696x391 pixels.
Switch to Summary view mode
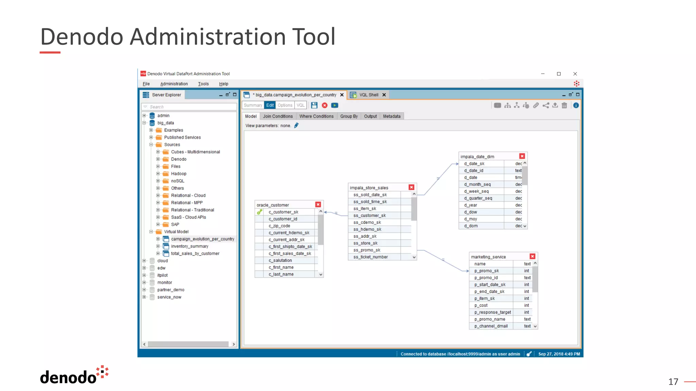click(253, 105)
